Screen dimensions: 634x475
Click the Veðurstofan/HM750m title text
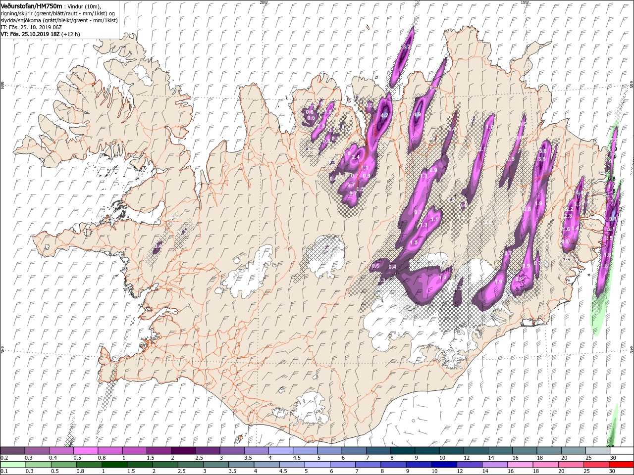[x=32, y=5]
